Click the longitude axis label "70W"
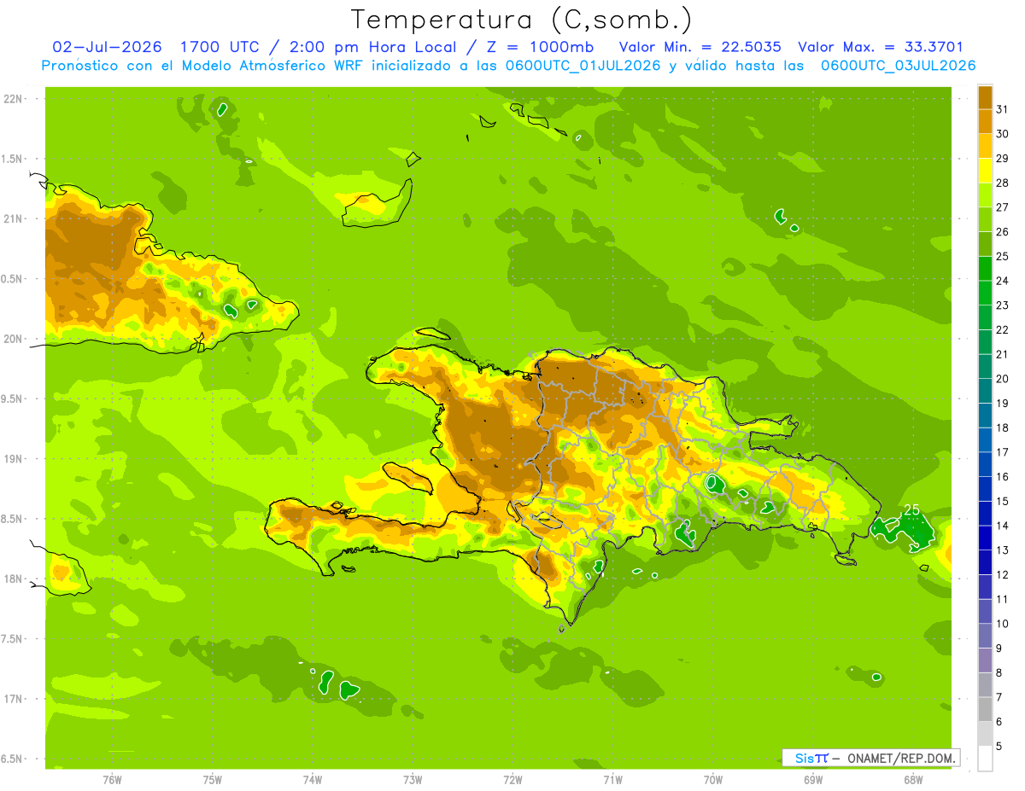 (713, 780)
